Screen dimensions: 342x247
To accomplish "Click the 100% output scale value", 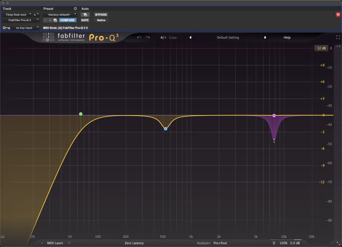I will (283, 243).
